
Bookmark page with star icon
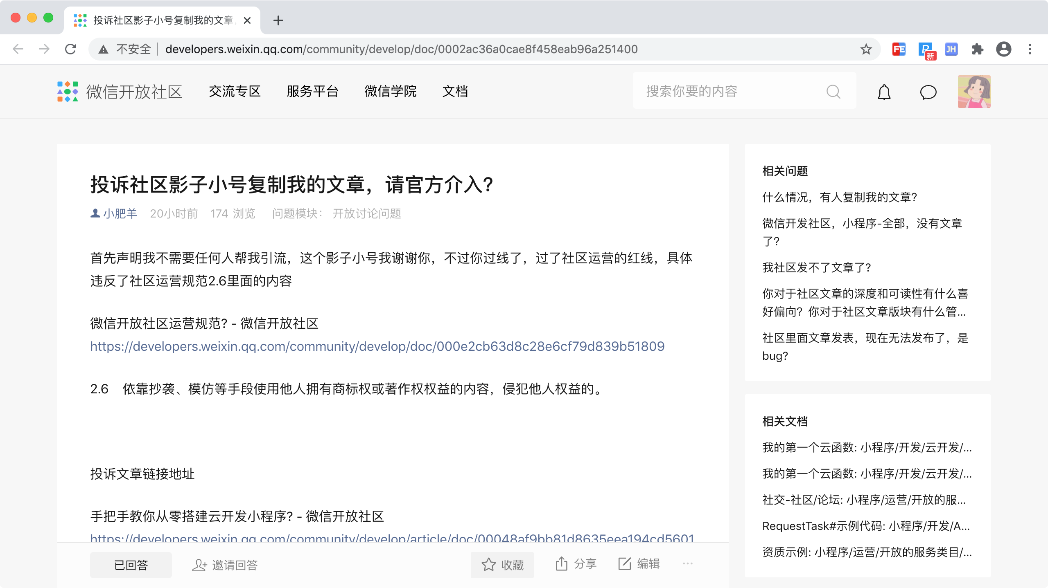point(866,49)
